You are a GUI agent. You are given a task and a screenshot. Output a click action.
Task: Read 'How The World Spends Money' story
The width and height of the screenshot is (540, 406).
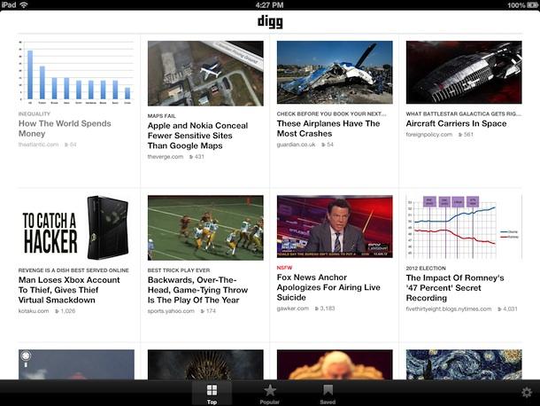point(65,129)
